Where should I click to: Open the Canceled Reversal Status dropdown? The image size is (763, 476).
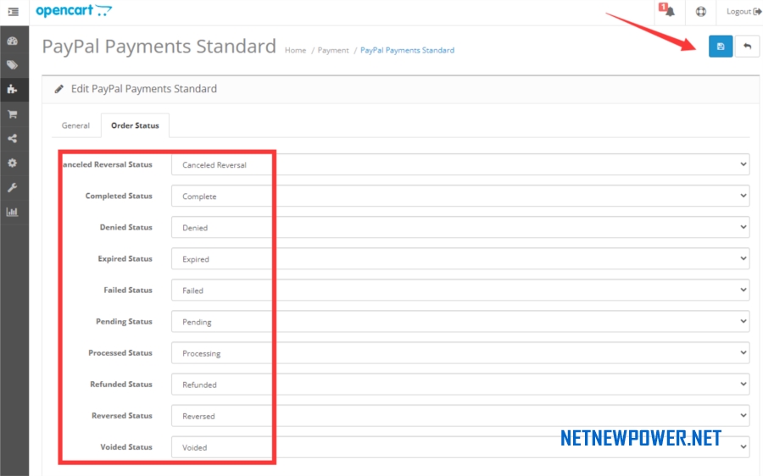coord(460,164)
